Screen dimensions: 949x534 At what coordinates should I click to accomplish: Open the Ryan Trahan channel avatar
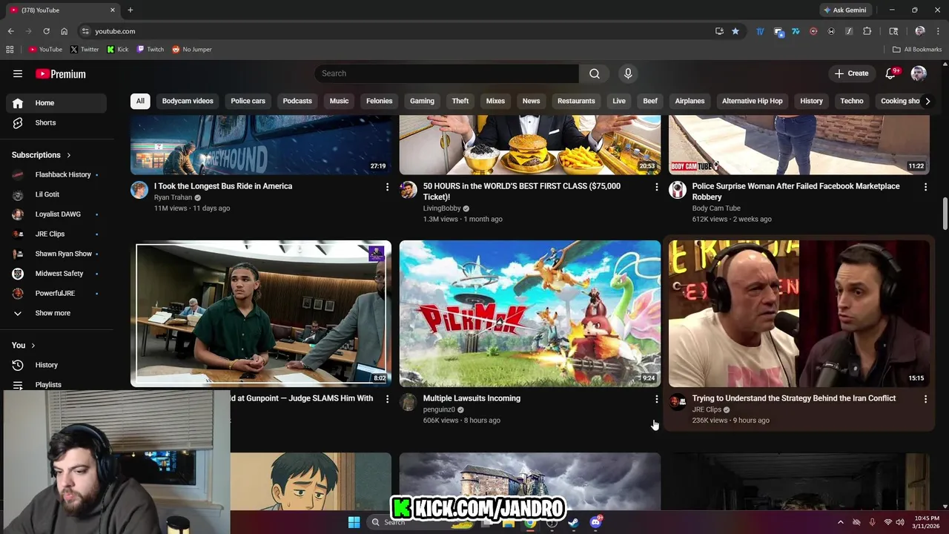(x=139, y=190)
